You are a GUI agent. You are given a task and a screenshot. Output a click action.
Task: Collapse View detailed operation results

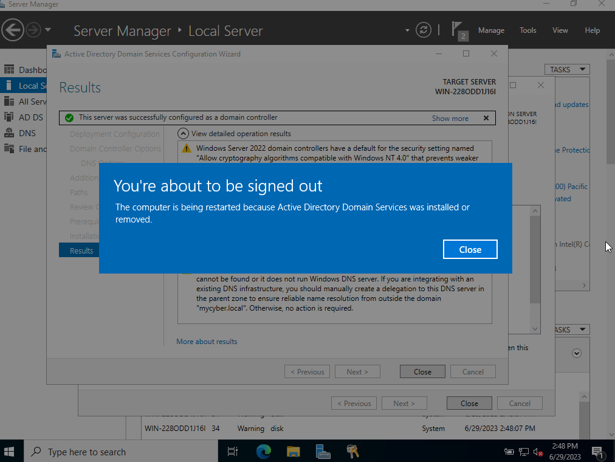183,134
